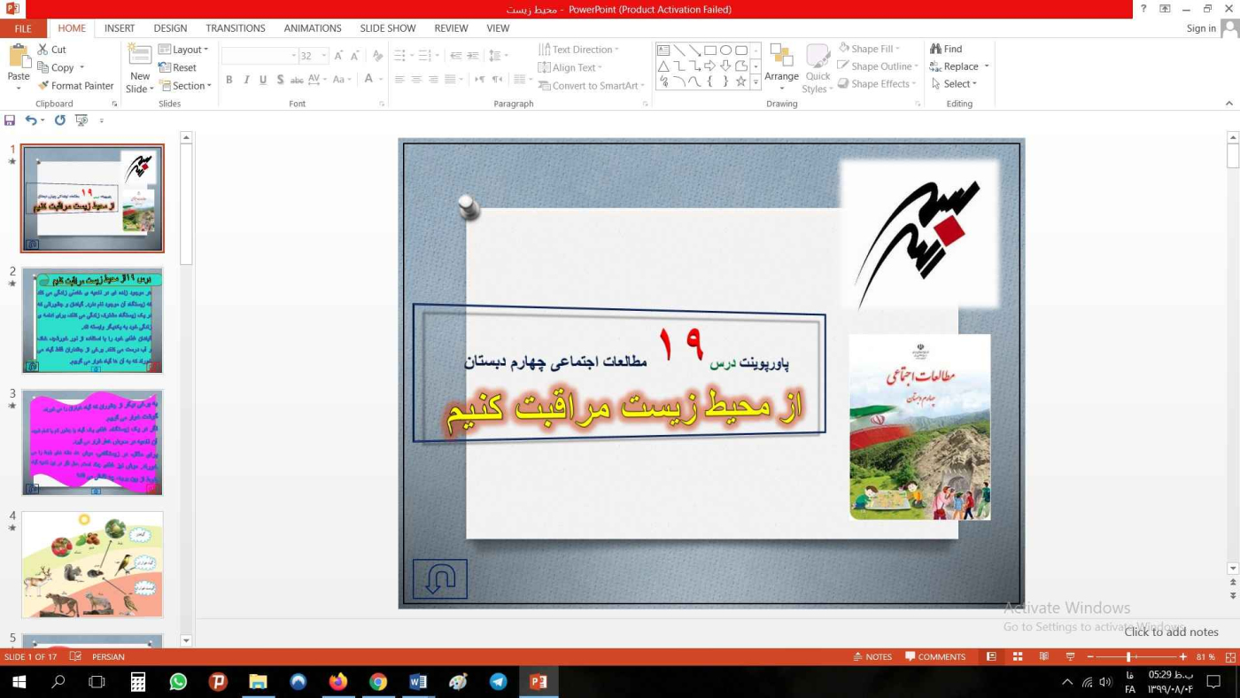1240x698 pixels.
Task: Select the Format Painter tool
Action: (x=75, y=86)
